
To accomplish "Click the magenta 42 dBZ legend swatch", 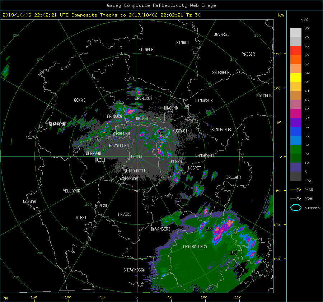I will pyautogui.click(x=296, y=113).
